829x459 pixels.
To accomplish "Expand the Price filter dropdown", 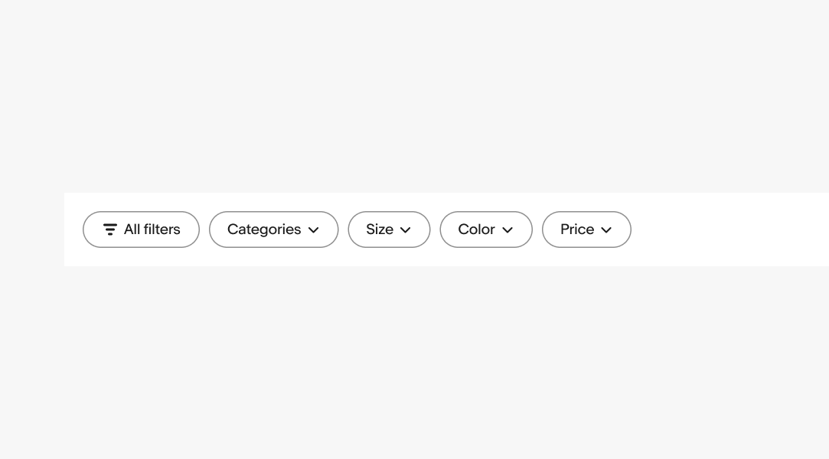I will 586,229.
